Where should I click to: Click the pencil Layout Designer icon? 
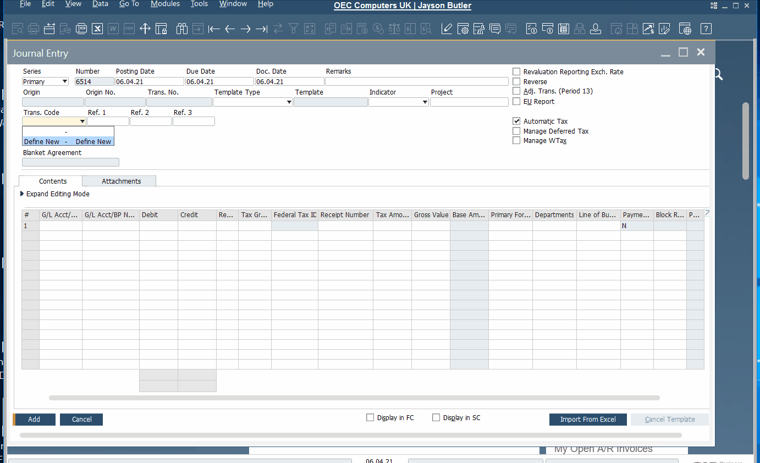447,29
